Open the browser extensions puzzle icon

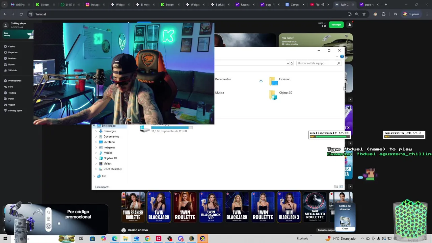click(x=383, y=14)
